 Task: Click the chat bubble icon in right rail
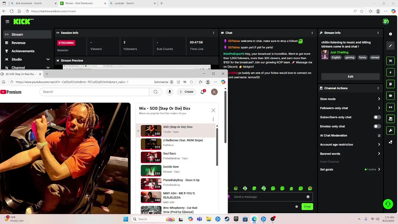(391, 96)
